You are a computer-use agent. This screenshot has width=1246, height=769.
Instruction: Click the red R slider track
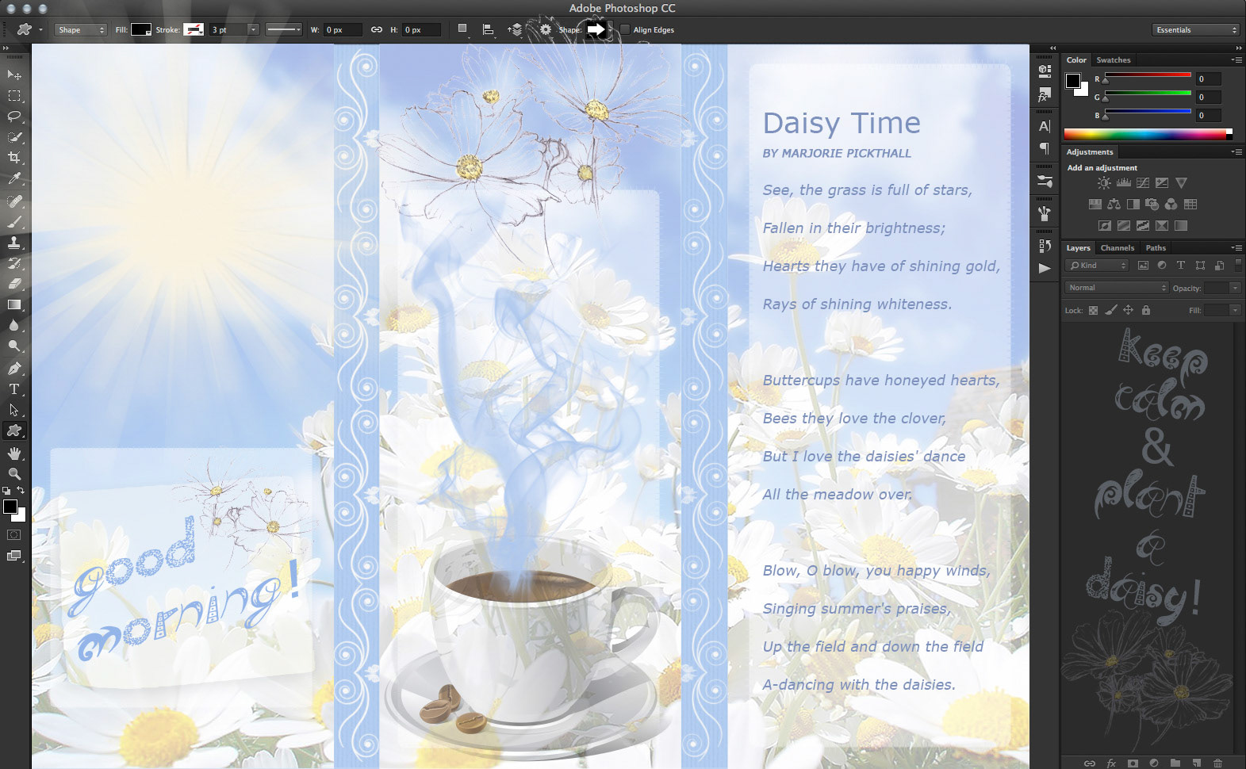(1148, 75)
